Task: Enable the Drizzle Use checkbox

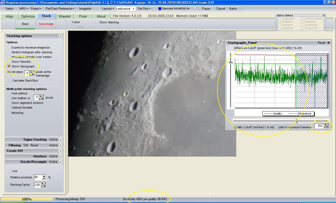Action: pos(10,171)
